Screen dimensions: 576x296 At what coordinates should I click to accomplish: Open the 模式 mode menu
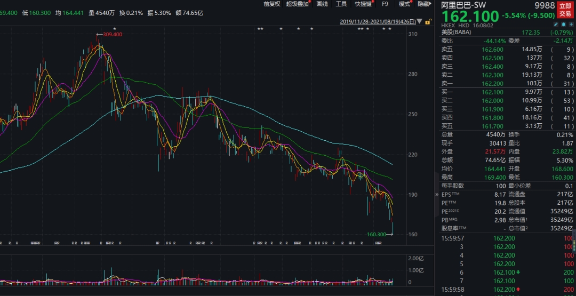(x=405, y=4)
